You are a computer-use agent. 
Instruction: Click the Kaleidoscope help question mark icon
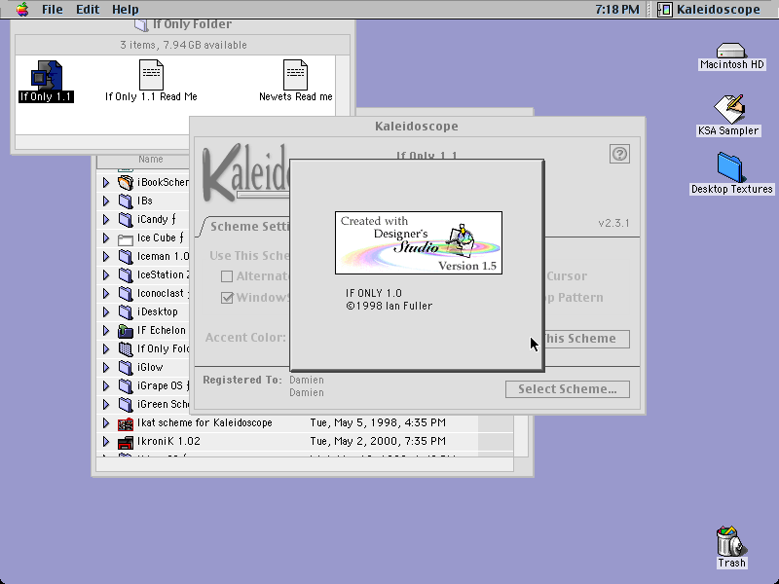pyautogui.click(x=619, y=154)
